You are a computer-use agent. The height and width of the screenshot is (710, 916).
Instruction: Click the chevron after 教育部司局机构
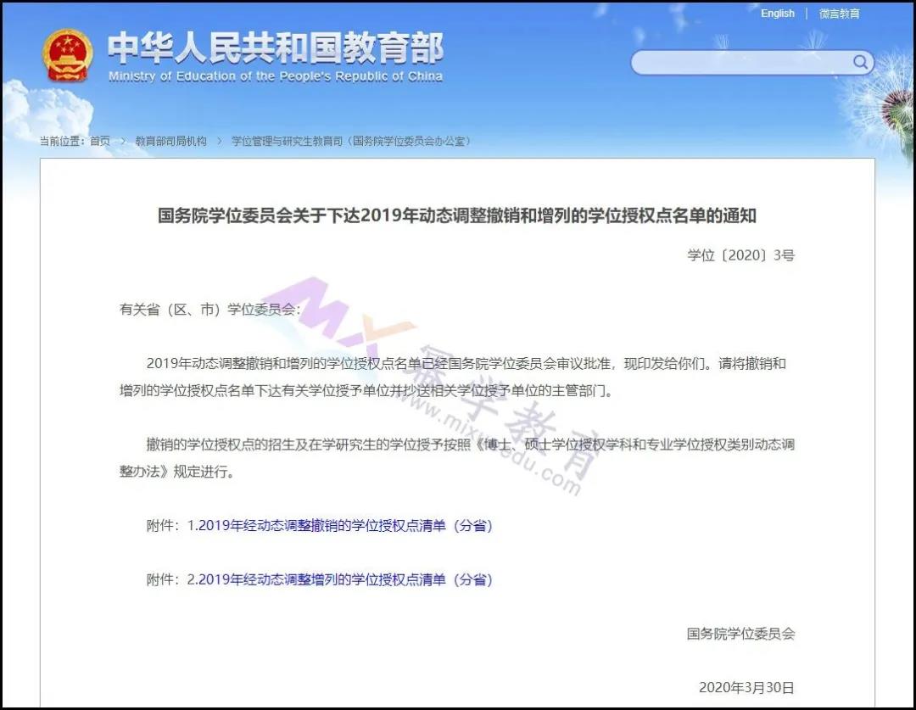point(219,141)
